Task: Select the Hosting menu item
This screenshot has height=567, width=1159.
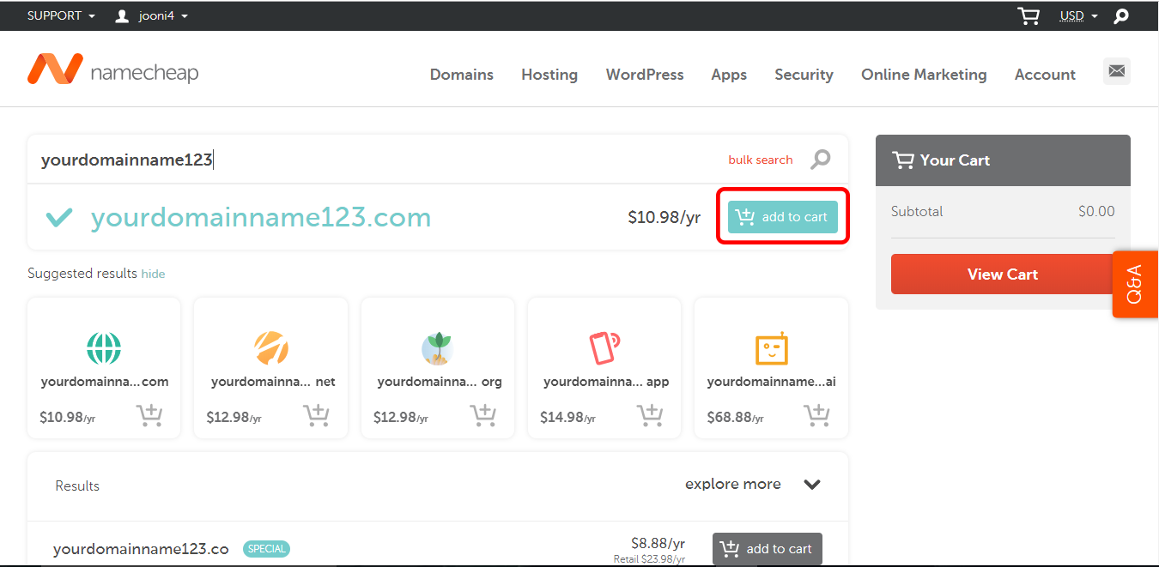Action: 549,75
